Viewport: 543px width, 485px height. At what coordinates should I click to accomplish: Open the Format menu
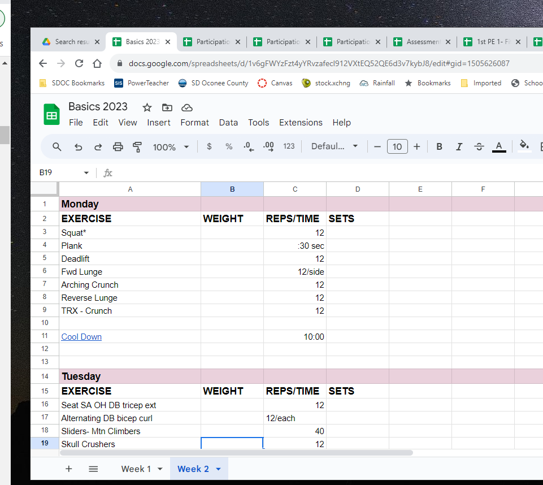click(194, 123)
